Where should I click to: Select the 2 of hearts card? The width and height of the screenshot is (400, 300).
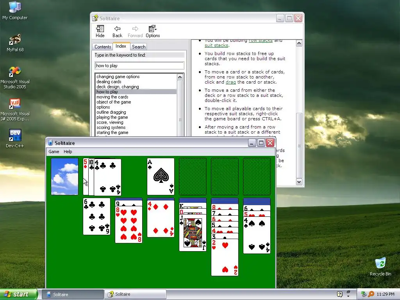pos(225,257)
